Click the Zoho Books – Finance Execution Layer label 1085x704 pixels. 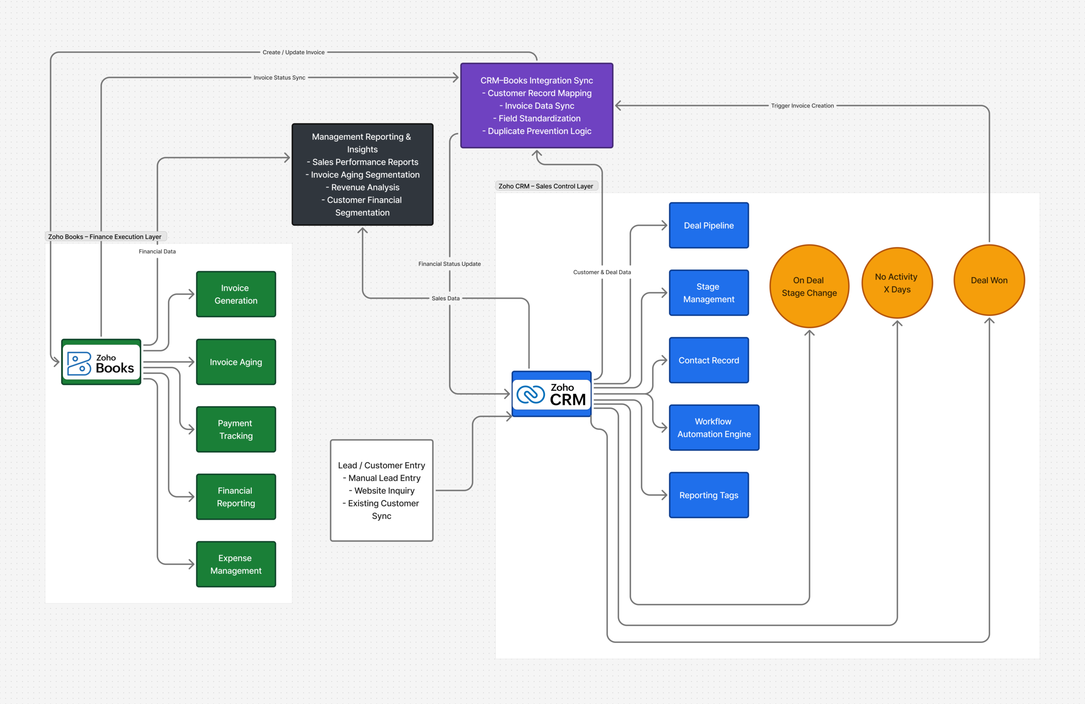click(x=105, y=236)
